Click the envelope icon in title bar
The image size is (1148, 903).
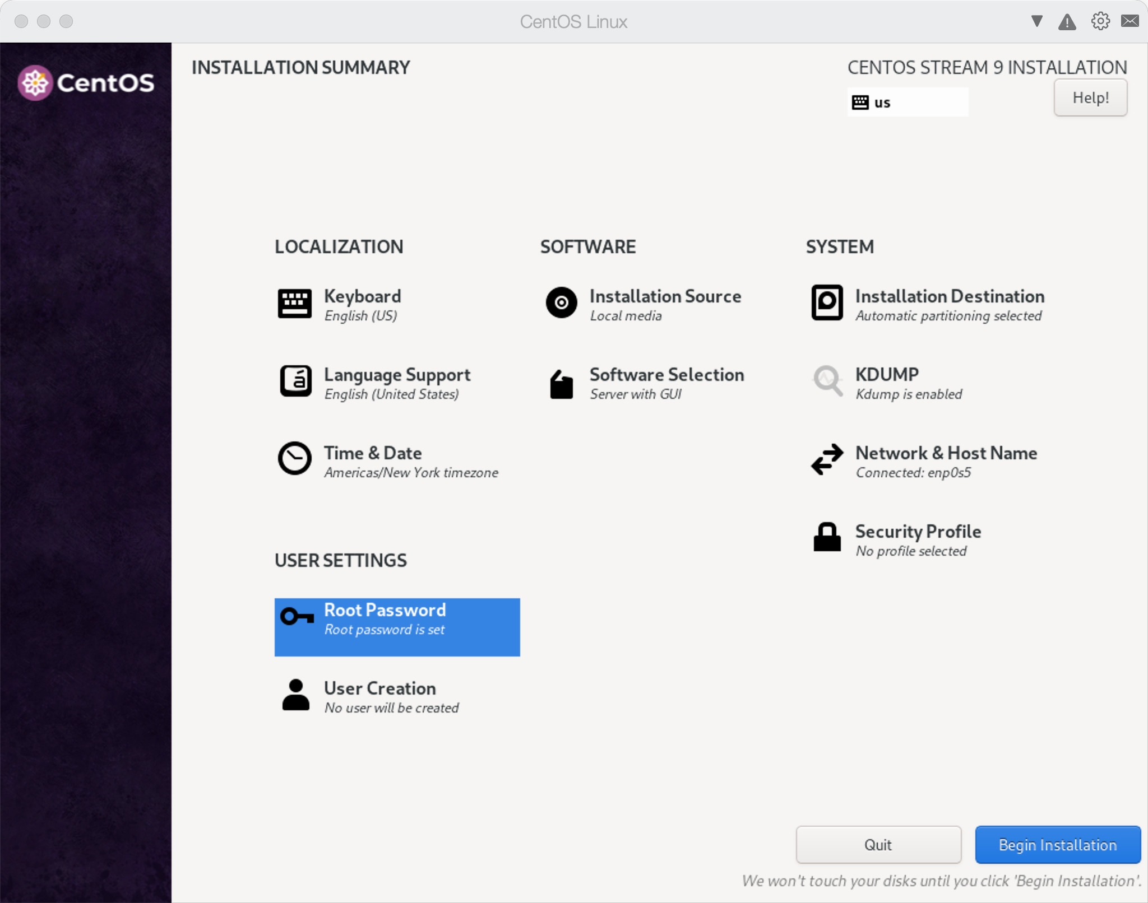click(1130, 21)
